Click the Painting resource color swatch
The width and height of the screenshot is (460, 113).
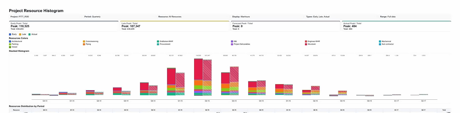[x=10, y=44]
